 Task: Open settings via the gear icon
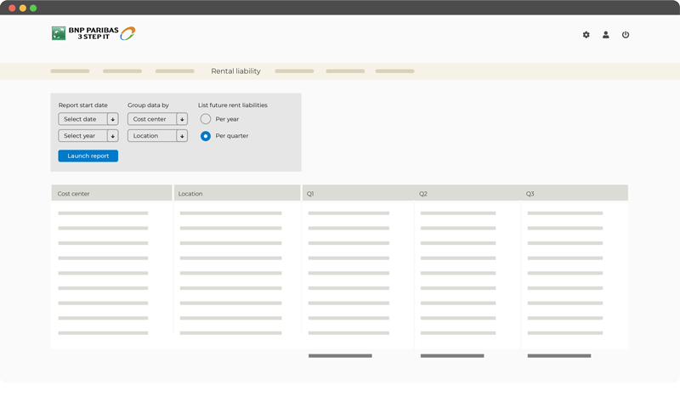point(586,35)
